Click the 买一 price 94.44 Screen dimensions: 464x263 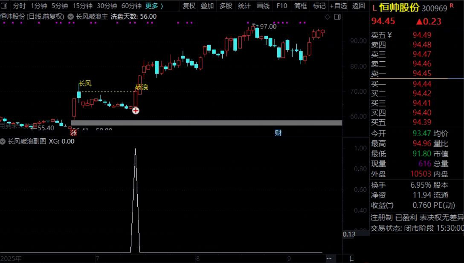(422, 84)
